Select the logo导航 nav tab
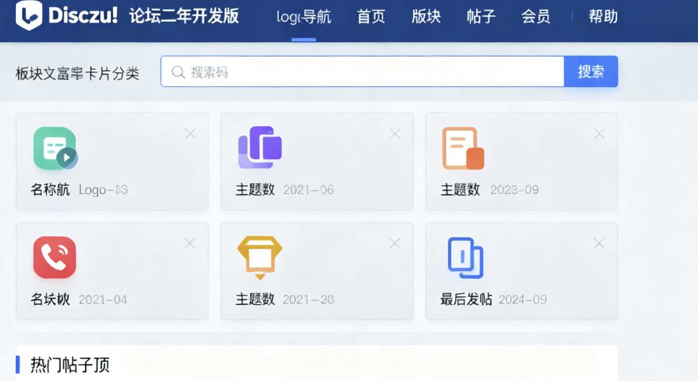Viewport: 698px width, 381px height. tap(304, 17)
